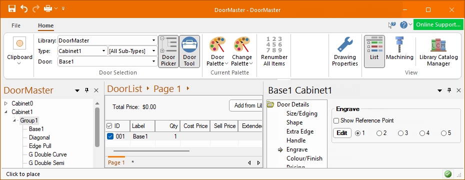This screenshot has width=465, height=180.
Task: Open the Library DoorMaster dropdown
Action: (x=107, y=40)
